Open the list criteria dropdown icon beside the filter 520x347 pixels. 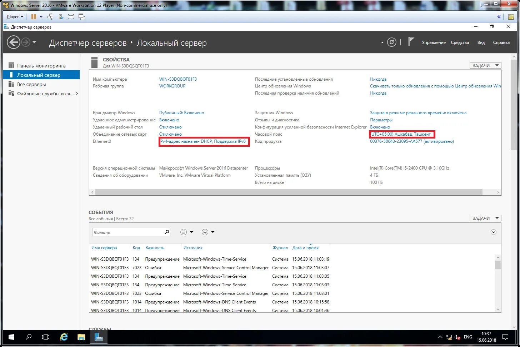(x=187, y=232)
